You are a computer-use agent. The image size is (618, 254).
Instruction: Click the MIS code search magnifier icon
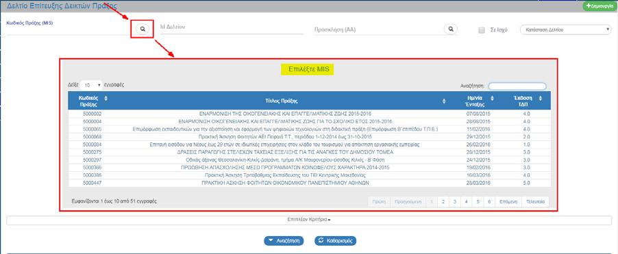(143, 29)
